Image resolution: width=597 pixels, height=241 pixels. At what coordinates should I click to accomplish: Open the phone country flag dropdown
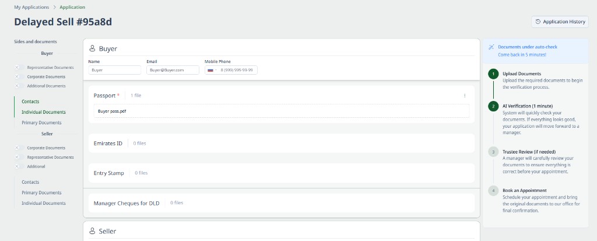click(x=212, y=70)
